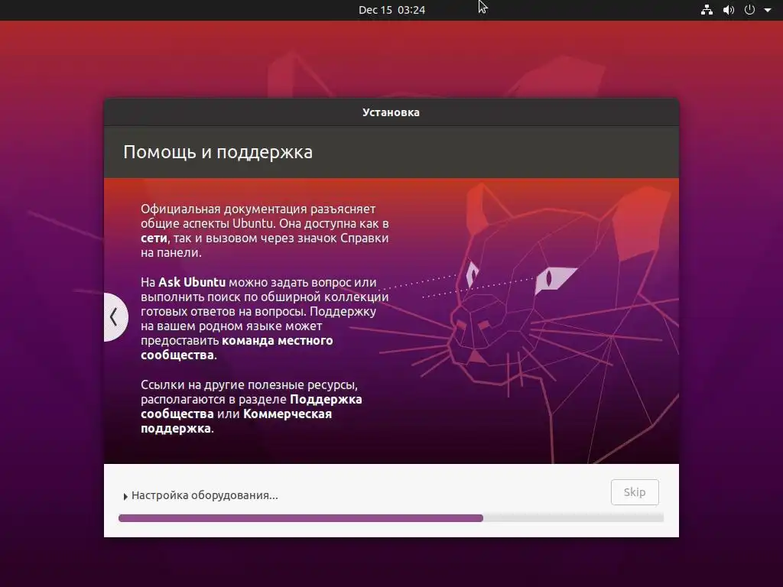Go to the previous installer slide
The width and height of the screenshot is (783, 587).
click(115, 317)
